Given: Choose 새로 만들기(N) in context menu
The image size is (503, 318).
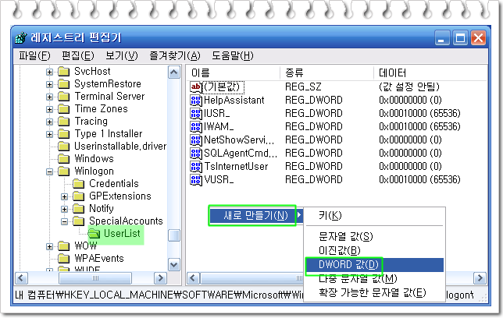Looking at the screenshot, I should [x=255, y=216].
